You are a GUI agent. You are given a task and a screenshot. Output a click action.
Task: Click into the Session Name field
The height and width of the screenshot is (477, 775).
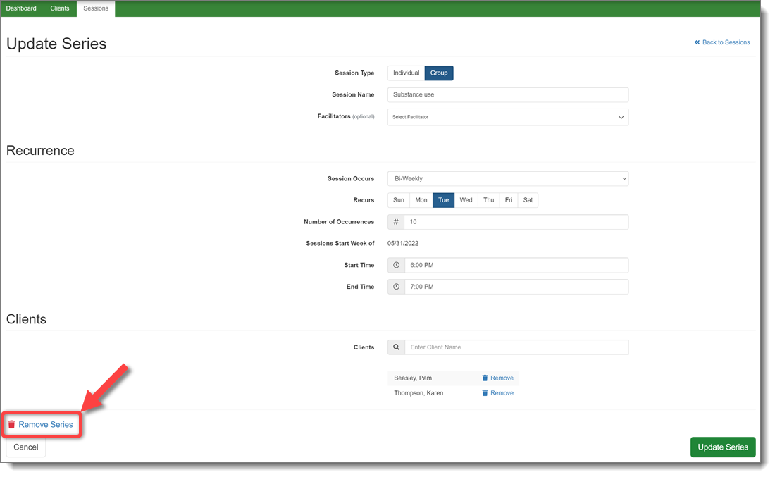[x=507, y=94]
